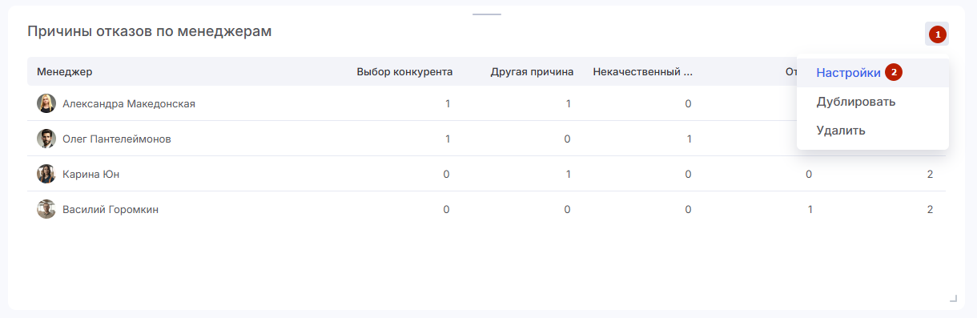The image size is (977, 318).
Task: Select Настройки from the dropdown menu
Action: [x=849, y=72]
